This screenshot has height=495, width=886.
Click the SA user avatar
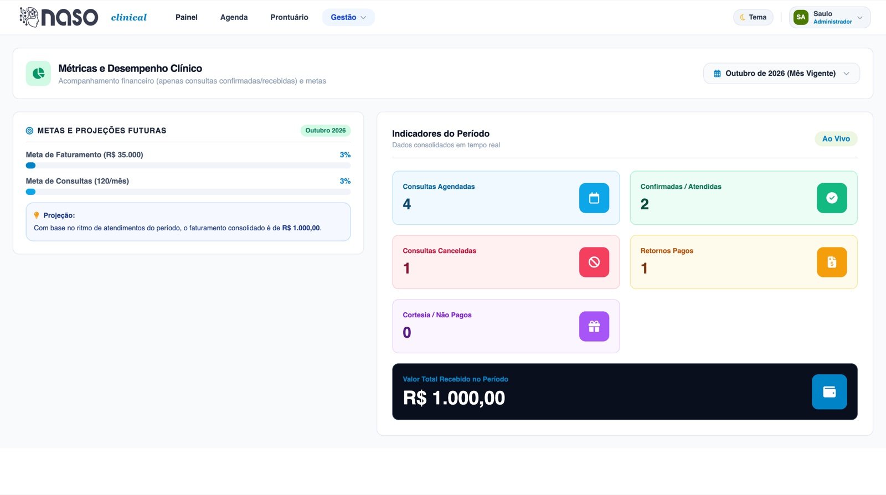coord(801,17)
